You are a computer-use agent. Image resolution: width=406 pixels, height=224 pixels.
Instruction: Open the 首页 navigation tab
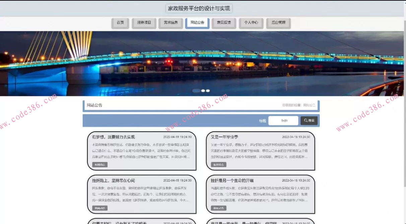pyautogui.click(x=120, y=23)
